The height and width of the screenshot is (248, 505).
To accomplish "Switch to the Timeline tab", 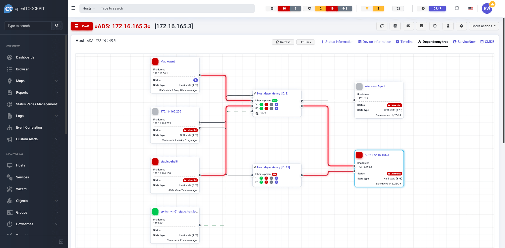I will click(404, 42).
